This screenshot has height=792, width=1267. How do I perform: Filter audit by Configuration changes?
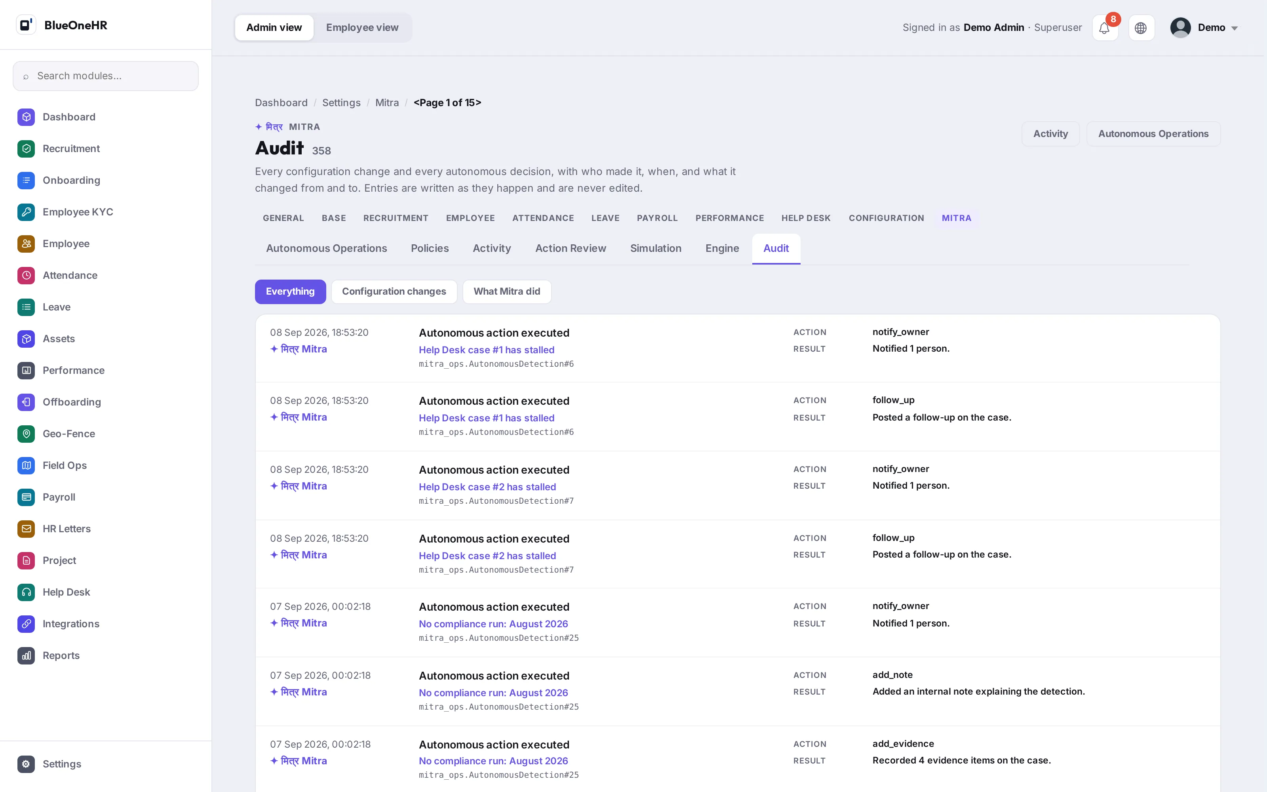[x=394, y=292]
